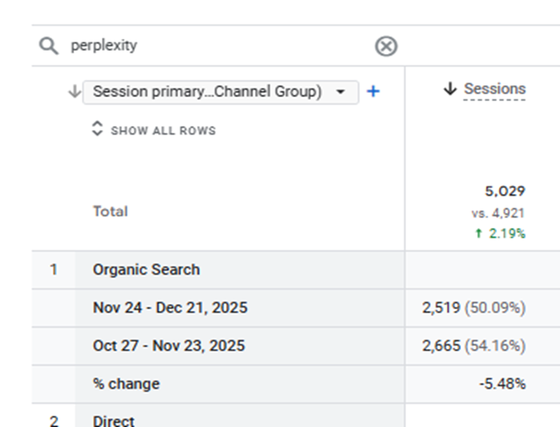560x427 pixels.
Task: Click the green 2.19% increase indicator
Action: click(501, 233)
